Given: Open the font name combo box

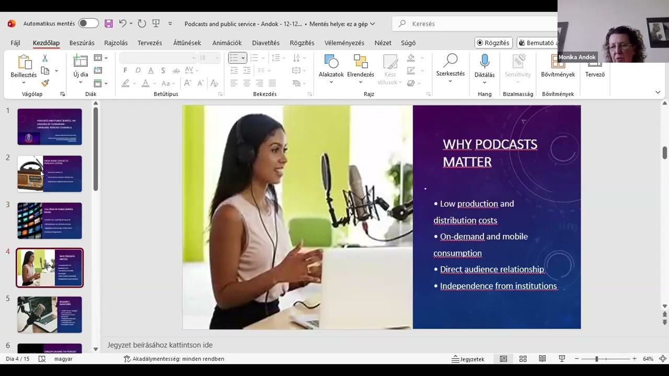Looking at the screenshot, I should point(158,58).
